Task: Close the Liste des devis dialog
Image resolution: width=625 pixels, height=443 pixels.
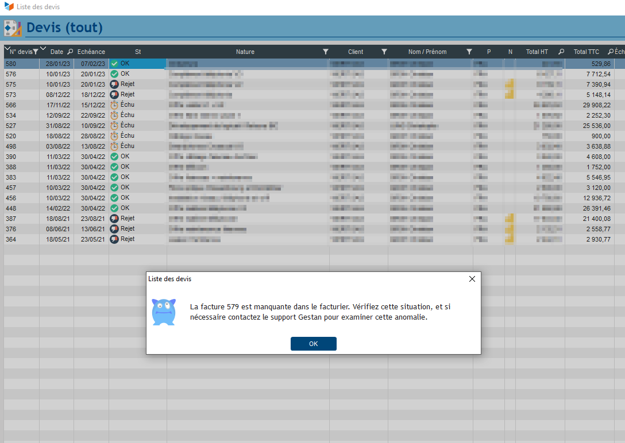Action: pyautogui.click(x=472, y=279)
